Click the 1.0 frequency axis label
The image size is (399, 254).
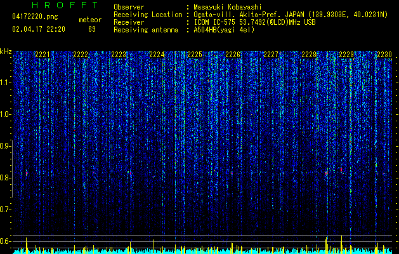click(x=5, y=114)
